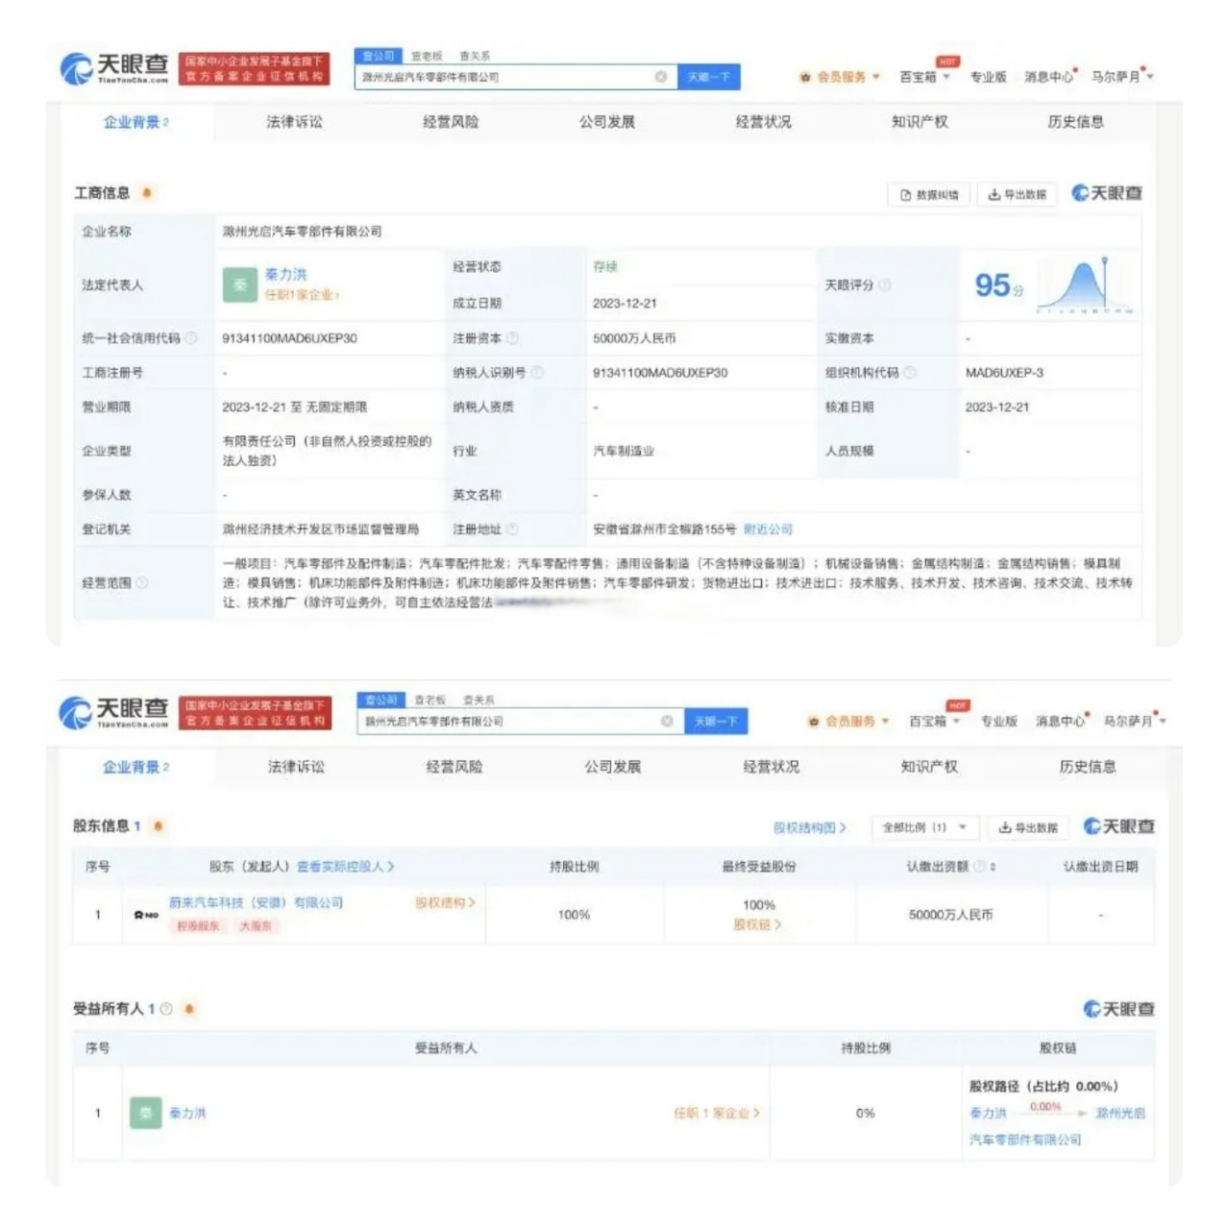Screen dimensions: 1227x1230
Task: Switch to the 法律诉讼 tab
Action: tap(296, 122)
